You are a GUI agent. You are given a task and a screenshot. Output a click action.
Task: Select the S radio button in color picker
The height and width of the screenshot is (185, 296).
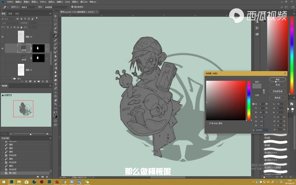click(253, 108)
